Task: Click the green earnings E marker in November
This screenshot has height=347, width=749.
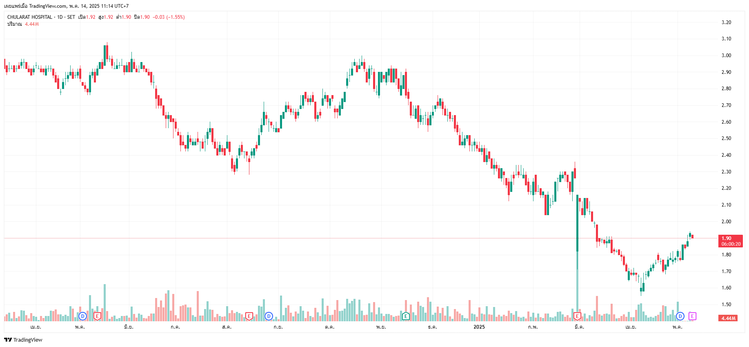Action: pyautogui.click(x=406, y=316)
